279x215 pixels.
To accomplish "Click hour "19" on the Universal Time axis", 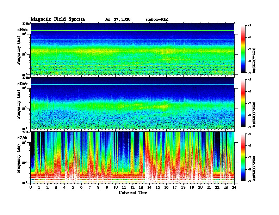I will coord(192,188).
